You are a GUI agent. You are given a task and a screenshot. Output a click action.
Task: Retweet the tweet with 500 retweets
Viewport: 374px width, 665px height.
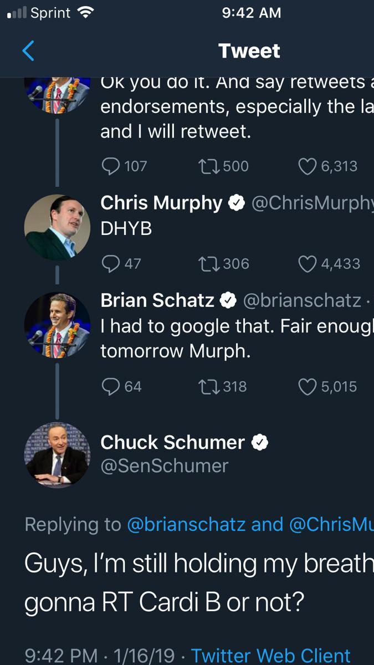pos(208,166)
